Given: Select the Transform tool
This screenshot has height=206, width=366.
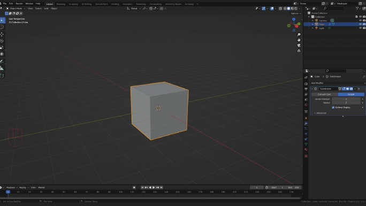Looking at the screenshot, I should 2,54.
